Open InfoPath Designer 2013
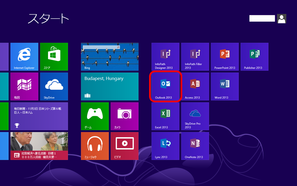 pyautogui.click(x=165, y=57)
